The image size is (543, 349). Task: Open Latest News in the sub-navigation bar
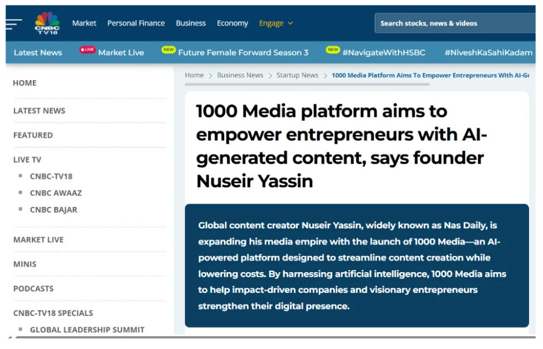38,52
